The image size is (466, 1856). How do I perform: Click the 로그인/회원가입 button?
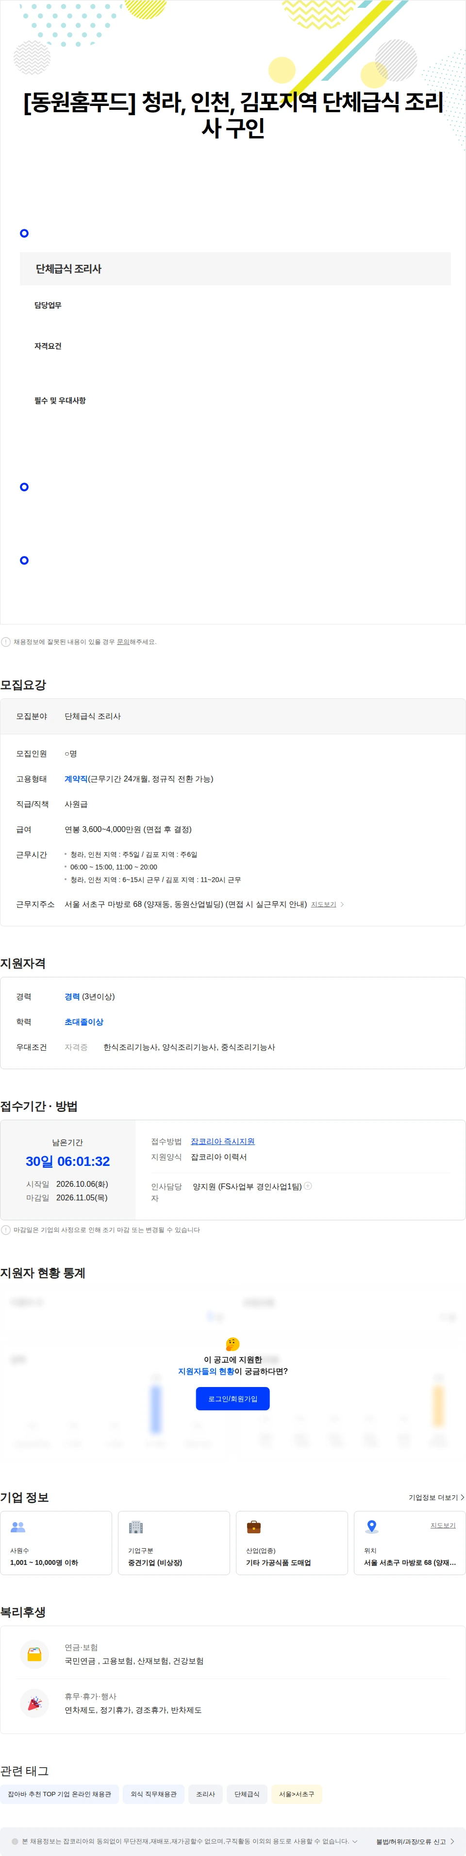[x=233, y=1399]
